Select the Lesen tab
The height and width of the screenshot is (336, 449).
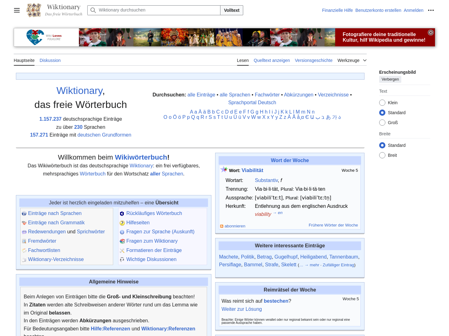[243, 60]
